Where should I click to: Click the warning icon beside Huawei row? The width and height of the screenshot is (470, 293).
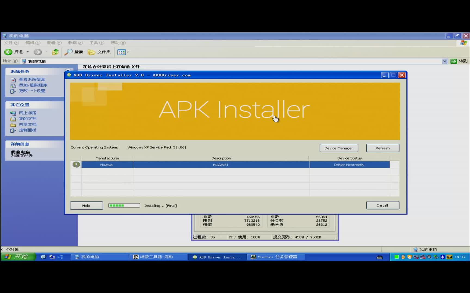coord(76,165)
